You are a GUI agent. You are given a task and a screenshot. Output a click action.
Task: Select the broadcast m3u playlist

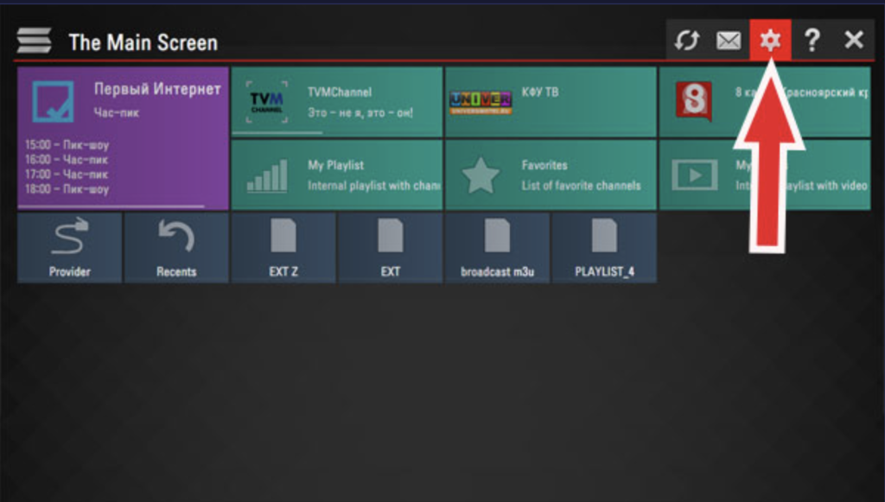point(497,248)
